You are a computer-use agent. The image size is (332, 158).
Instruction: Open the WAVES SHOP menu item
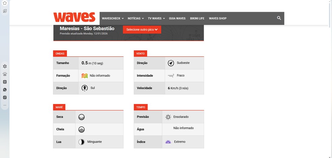click(218, 19)
